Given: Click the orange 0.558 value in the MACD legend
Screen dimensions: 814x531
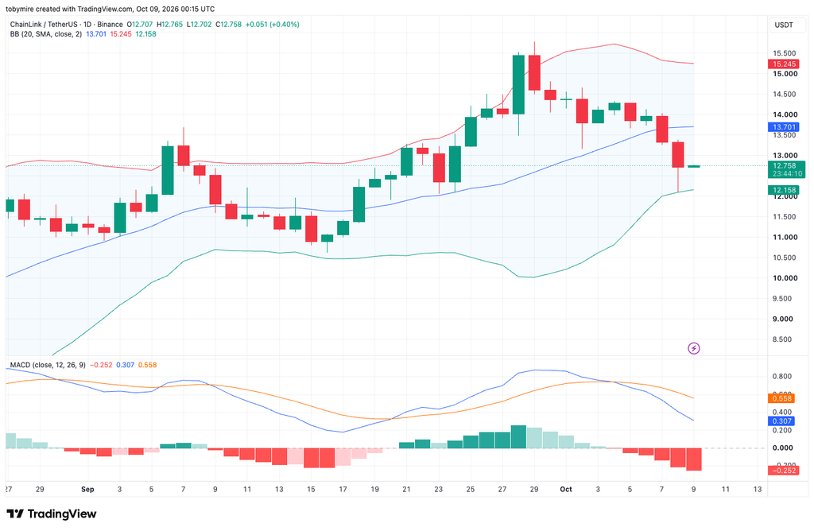Looking at the screenshot, I should point(147,365).
